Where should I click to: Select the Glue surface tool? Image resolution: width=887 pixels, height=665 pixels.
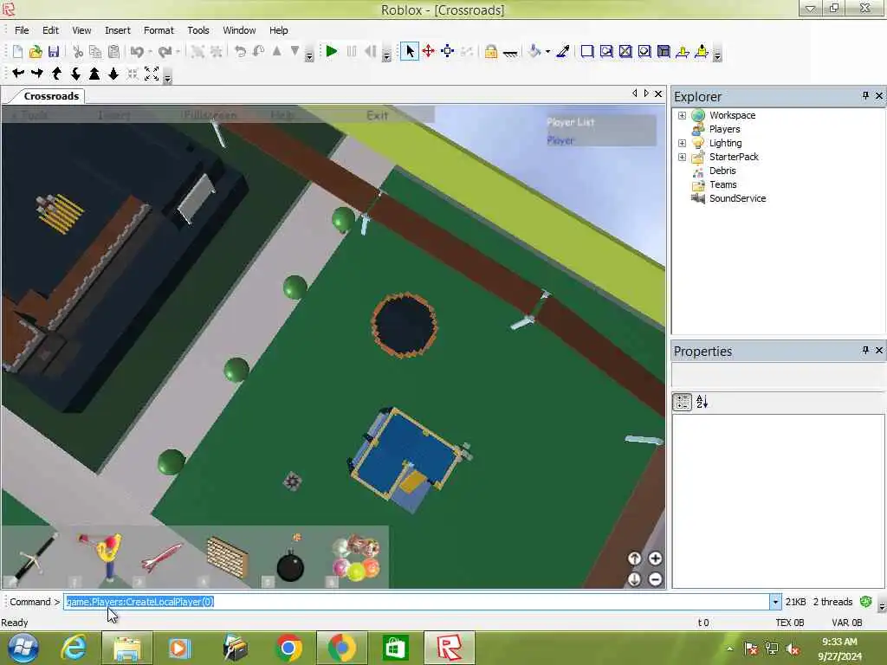(x=605, y=51)
